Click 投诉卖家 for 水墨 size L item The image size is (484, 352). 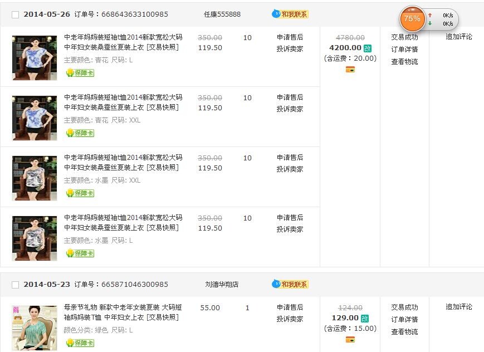290,229
